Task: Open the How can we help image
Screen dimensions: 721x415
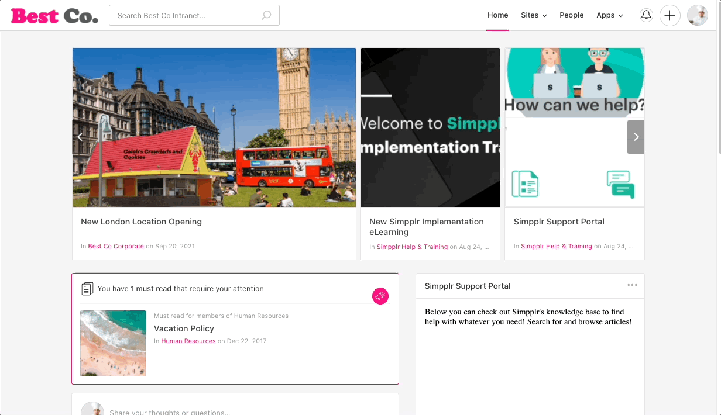Action: [575, 127]
